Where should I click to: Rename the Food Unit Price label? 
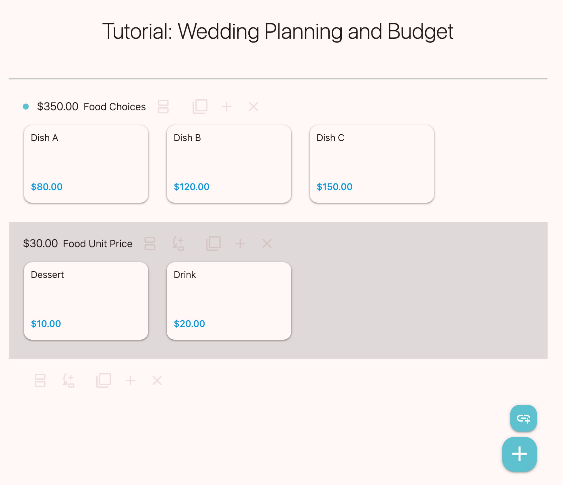point(97,243)
